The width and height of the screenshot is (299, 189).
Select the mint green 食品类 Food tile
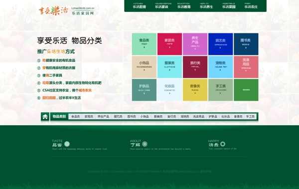pyautogui.click(x=144, y=44)
